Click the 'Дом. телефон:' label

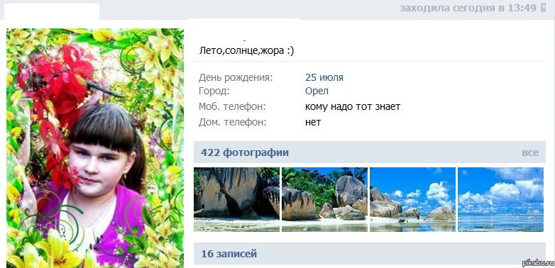click(232, 123)
